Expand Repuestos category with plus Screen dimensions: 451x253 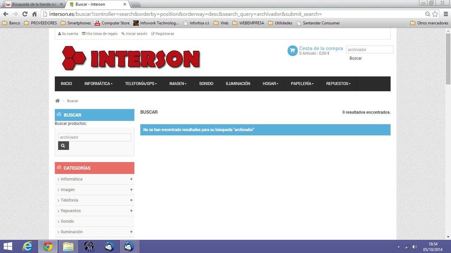tap(131, 210)
